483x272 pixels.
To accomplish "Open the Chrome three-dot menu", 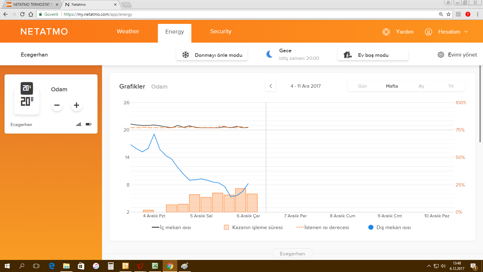I will pyautogui.click(x=478, y=14).
